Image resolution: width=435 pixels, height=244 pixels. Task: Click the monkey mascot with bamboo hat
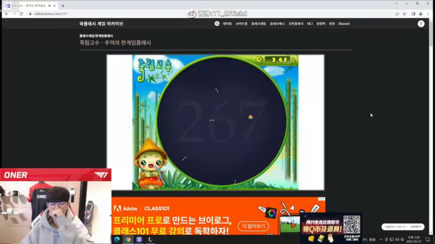coord(151,163)
